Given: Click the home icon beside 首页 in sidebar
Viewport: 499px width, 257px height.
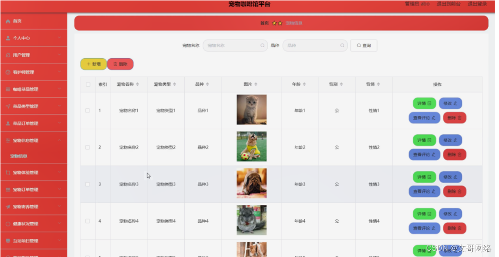Looking at the screenshot, I should pos(8,21).
